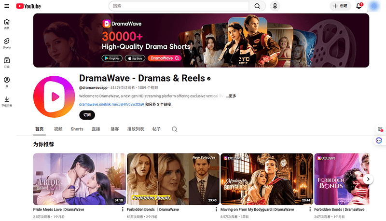Click the channel verified badge
The image size is (386, 221).
click(x=209, y=79)
